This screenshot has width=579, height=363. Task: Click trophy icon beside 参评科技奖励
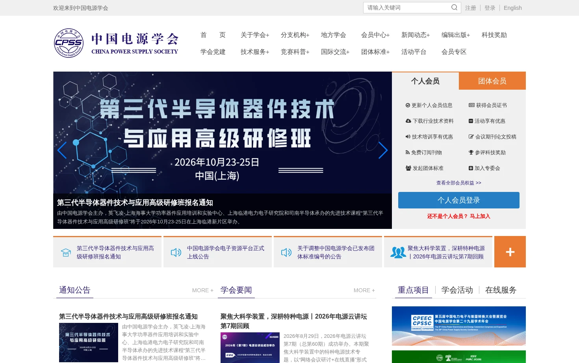click(x=471, y=153)
